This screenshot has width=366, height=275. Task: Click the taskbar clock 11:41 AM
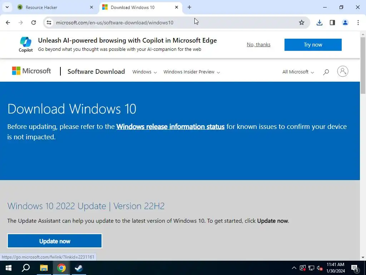[335, 265]
